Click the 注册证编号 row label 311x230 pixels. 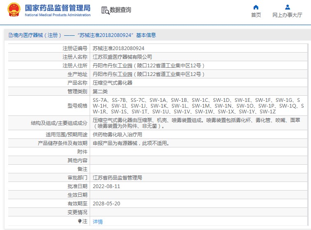[x=75, y=48]
